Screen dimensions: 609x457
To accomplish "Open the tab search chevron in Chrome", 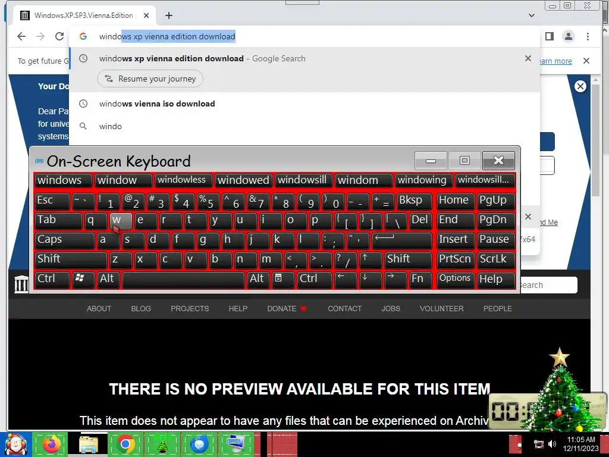I will click(531, 15).
